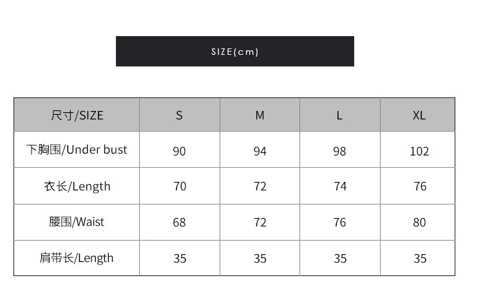Image resolution: width=483 pixels, height=298 pixels.
Task: Select the 衣长 length value 74
Action: (x=339, y=186)
